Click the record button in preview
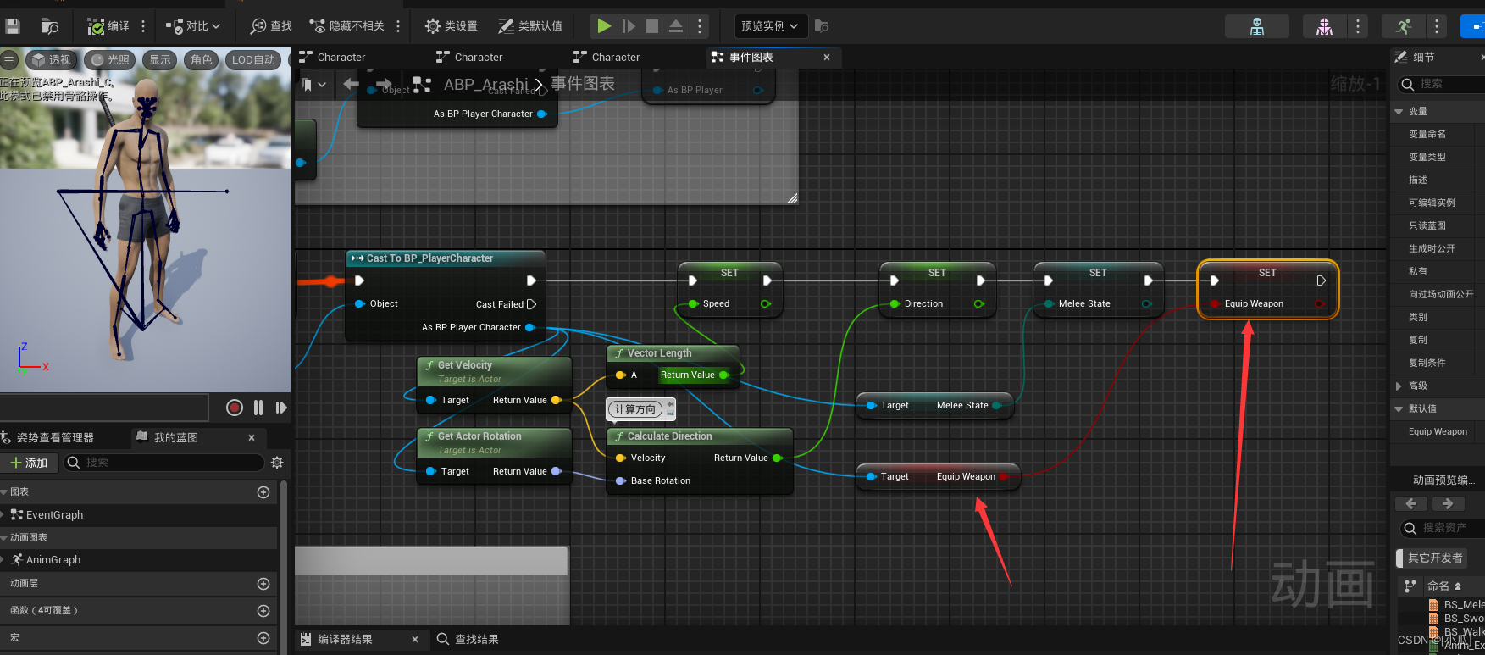 (x=235, y=408)
